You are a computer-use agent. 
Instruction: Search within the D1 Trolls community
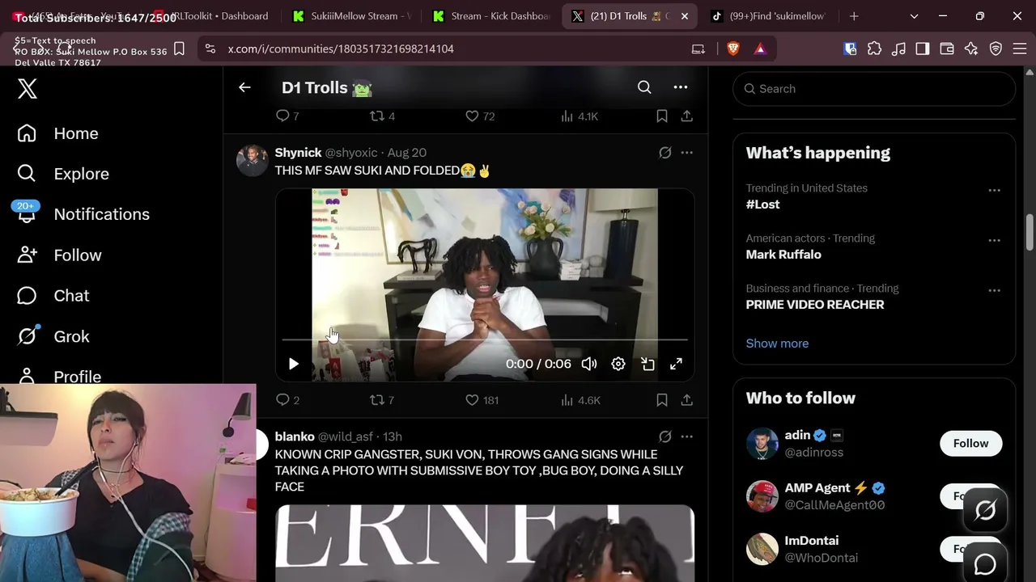pos(644,87)
